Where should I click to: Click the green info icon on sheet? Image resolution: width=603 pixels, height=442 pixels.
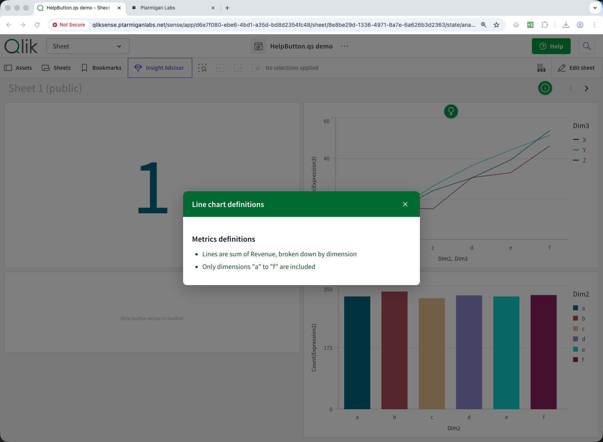pyautogui.click(x=545, y=88)
